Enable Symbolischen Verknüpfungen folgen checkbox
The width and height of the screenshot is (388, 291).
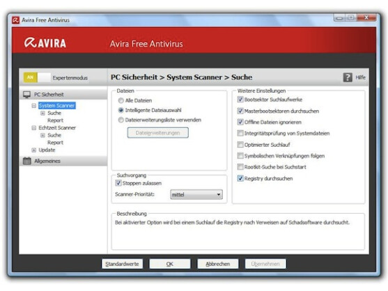tap(240, 156)
